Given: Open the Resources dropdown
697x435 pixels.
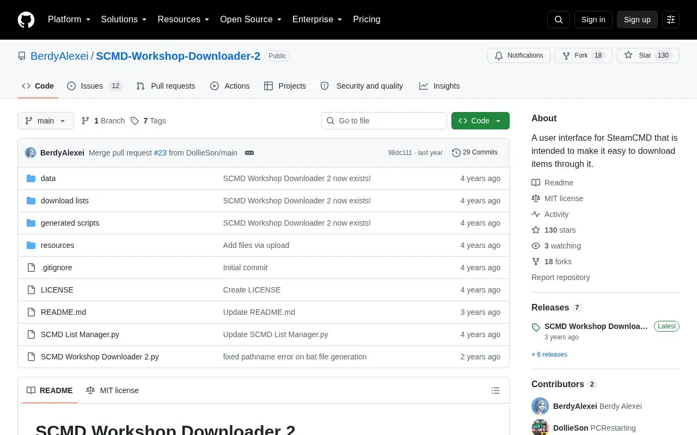Looking at the screenshot, I should [184, 20].
